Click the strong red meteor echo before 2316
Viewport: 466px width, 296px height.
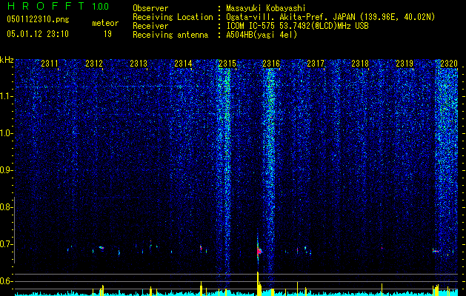[259, 251]
